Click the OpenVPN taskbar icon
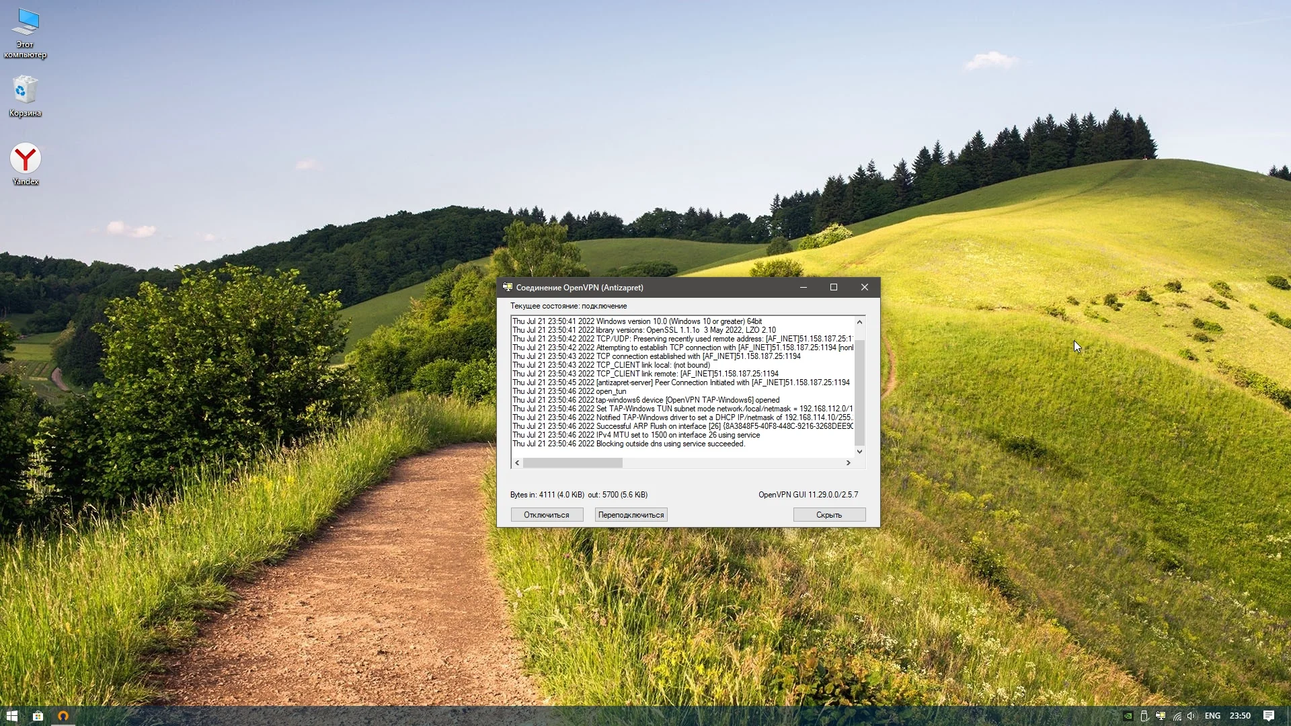Viewport: 1291px width, 726px height. tap(63, 716)
